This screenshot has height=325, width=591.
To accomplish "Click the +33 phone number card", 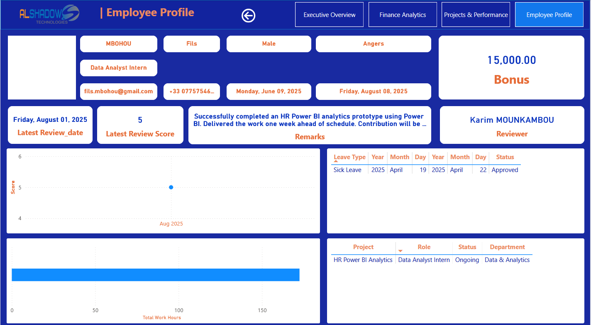I will click(x=192, y=92).
